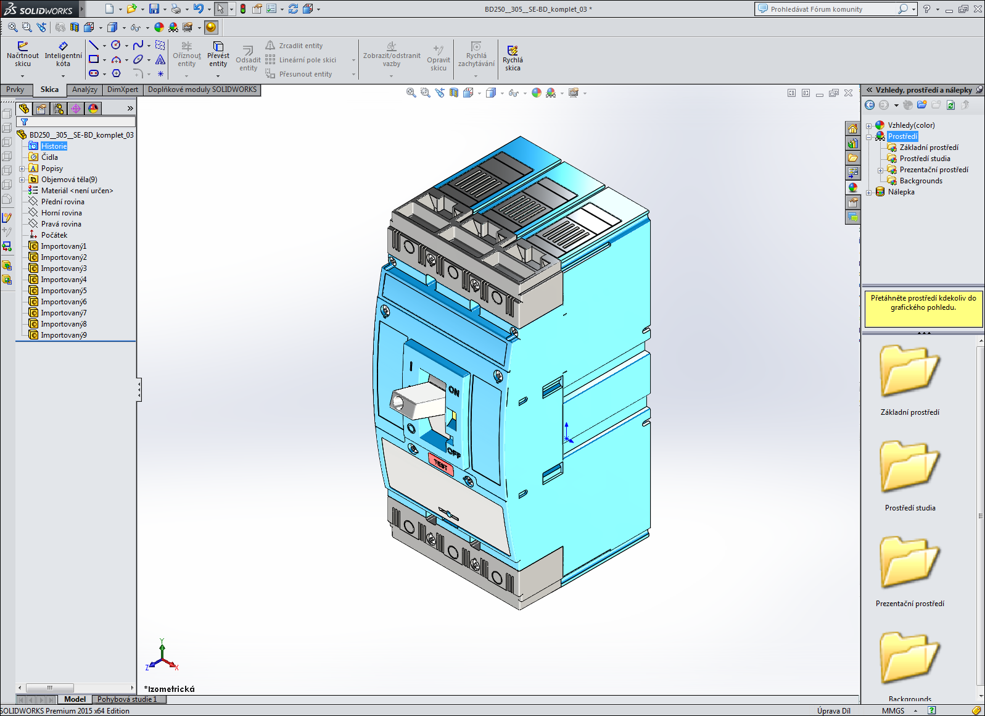Select the Line sketch tool
Image resolution: width=985 pixels, height=716 pixels.
[94, 45]
